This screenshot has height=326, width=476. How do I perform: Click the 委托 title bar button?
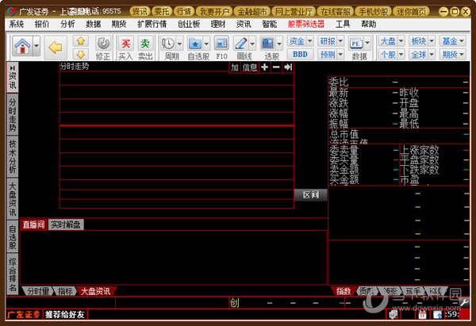[162, 12]
